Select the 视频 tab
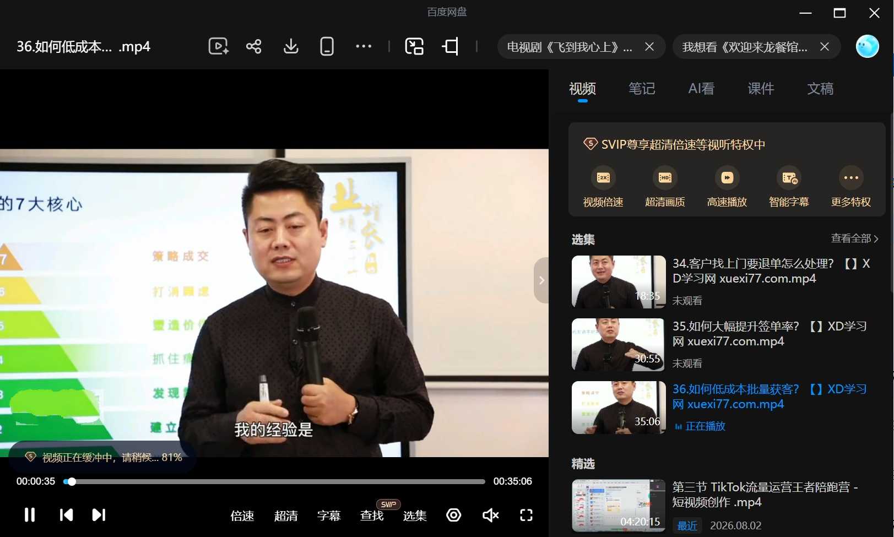894x537 pixels. coord(582,89)
